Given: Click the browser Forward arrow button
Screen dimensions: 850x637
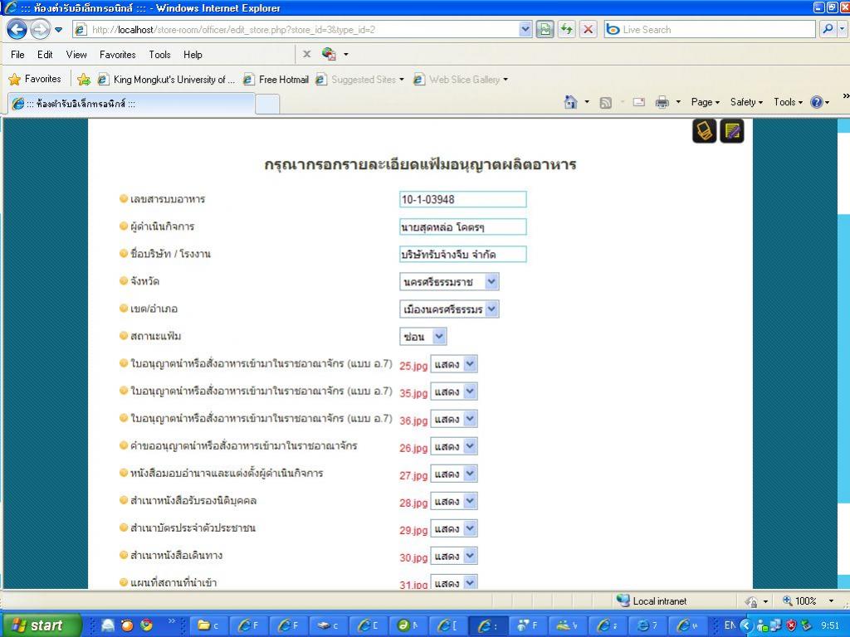Looking at the screenshot, I should click(x=40, y=29).
